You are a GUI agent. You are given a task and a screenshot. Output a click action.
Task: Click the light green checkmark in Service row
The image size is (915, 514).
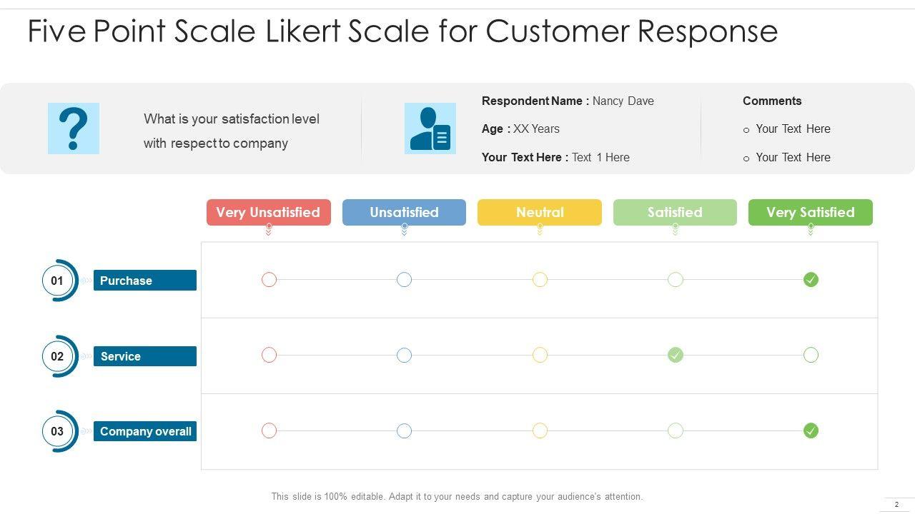[676, 355]
